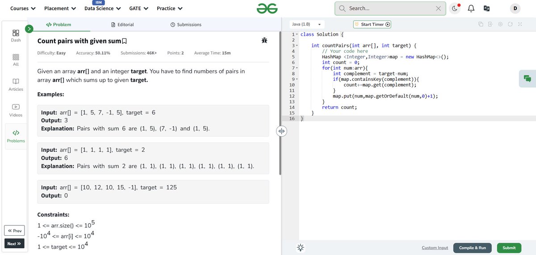Click the editor file import icon
Viewport: 536px width, 255px height.
click(x=490, y=24)
